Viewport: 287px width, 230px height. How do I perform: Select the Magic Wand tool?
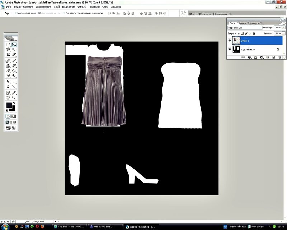[14, 50]
